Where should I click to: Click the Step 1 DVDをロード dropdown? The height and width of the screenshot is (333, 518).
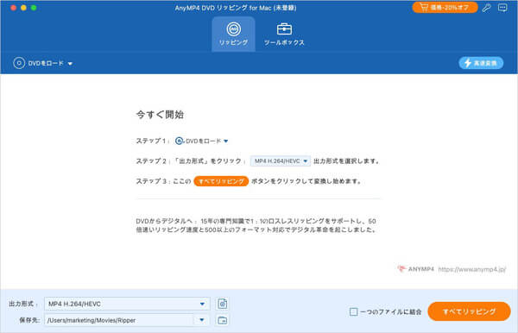(202, 141)
